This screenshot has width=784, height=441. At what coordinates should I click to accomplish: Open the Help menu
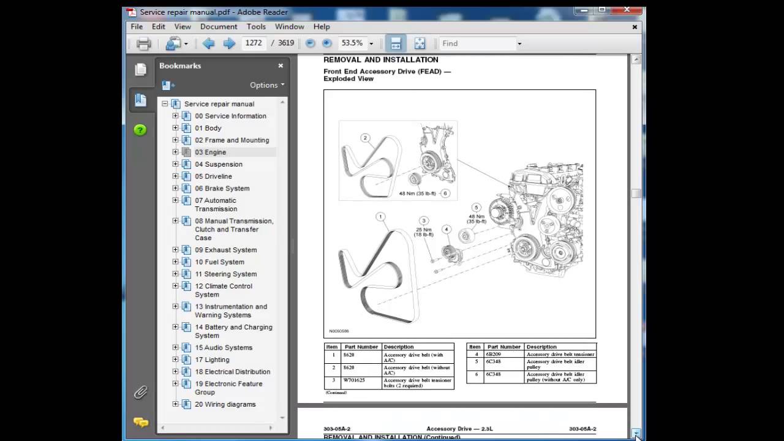[322, 27]
